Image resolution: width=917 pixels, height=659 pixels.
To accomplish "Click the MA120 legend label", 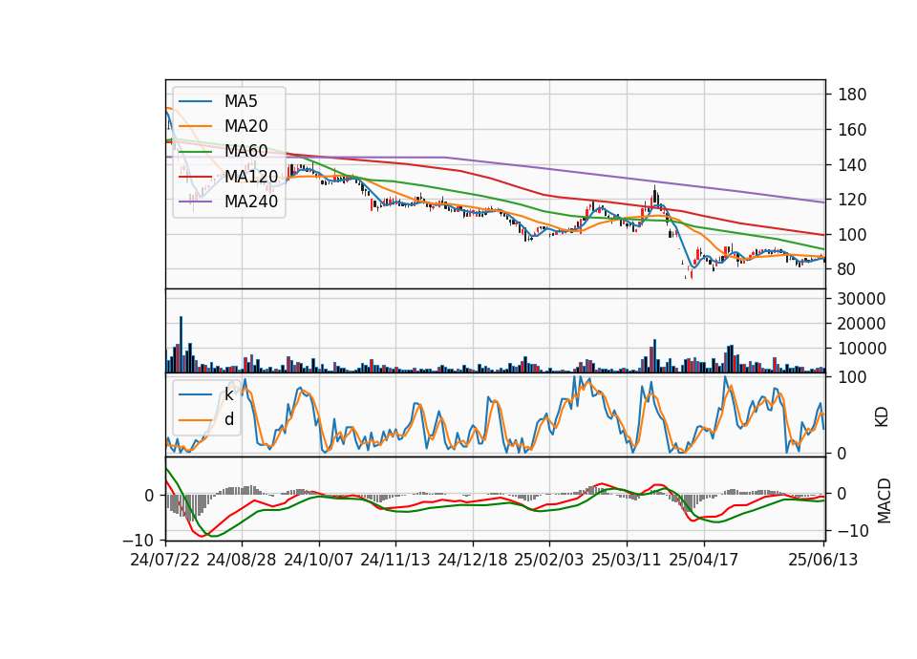I will coord(251,176).
